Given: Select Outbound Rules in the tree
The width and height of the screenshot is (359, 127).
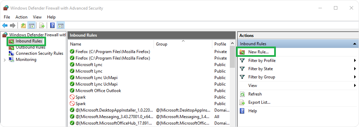Looking at the screenshot, I should 31,47.
